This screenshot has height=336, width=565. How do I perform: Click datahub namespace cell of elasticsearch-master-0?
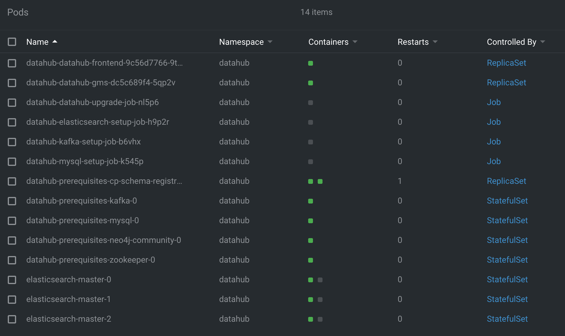coord(234,280)
